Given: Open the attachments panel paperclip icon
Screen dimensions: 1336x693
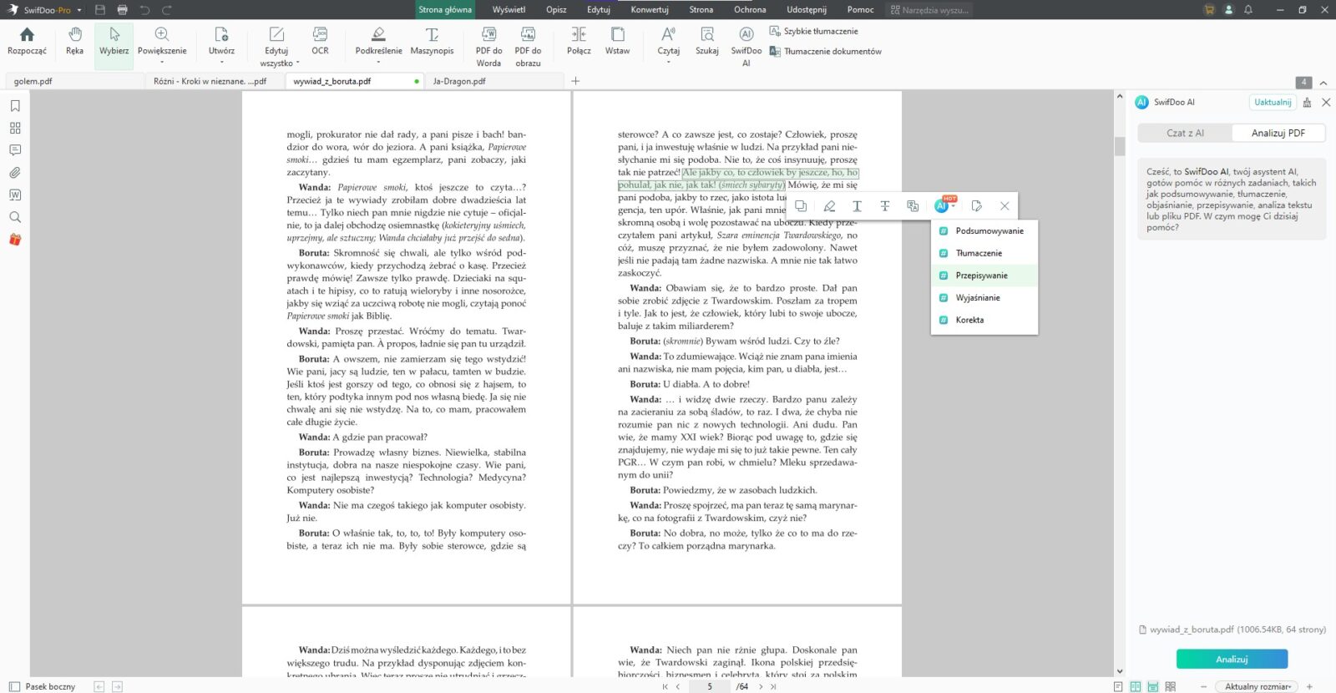Looking at the screenshot, I should pos(15,173).
